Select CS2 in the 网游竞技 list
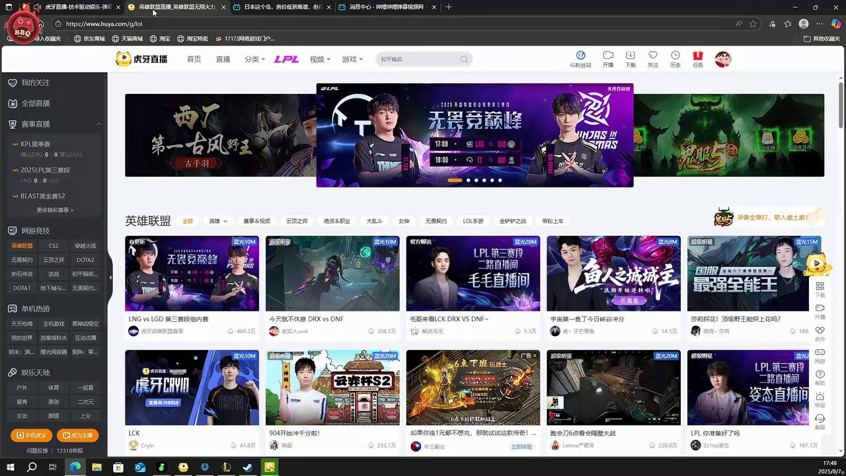Image resolution: width=846 pixels, height=476 pixels. [54, 246]
